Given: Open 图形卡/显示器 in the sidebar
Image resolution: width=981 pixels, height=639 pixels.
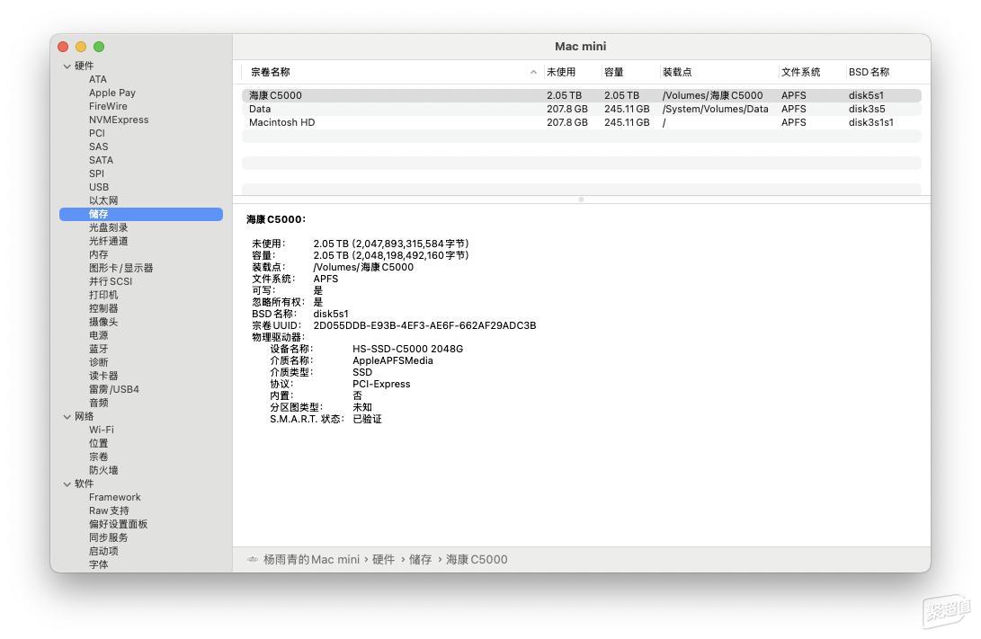Looking at the screenshot, I should [120, 268].
